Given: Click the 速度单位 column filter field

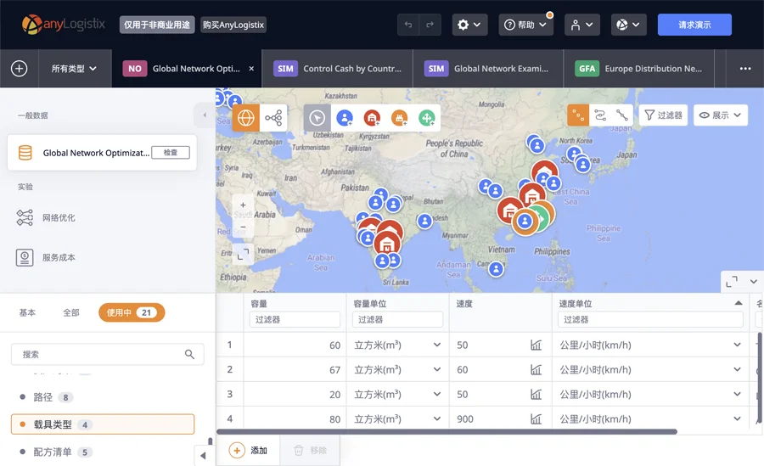Looking at the screenshot, I should click(650, 320).
